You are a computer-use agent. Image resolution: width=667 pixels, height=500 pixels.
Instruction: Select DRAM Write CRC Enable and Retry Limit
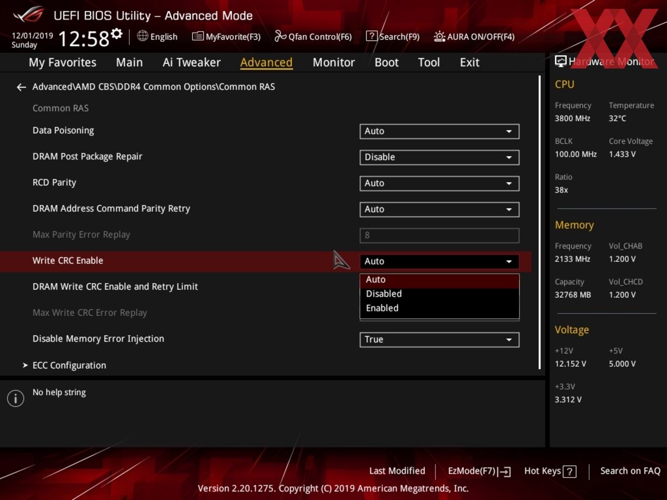[115, 287]
